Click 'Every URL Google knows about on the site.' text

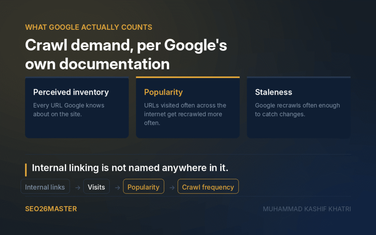69,110
